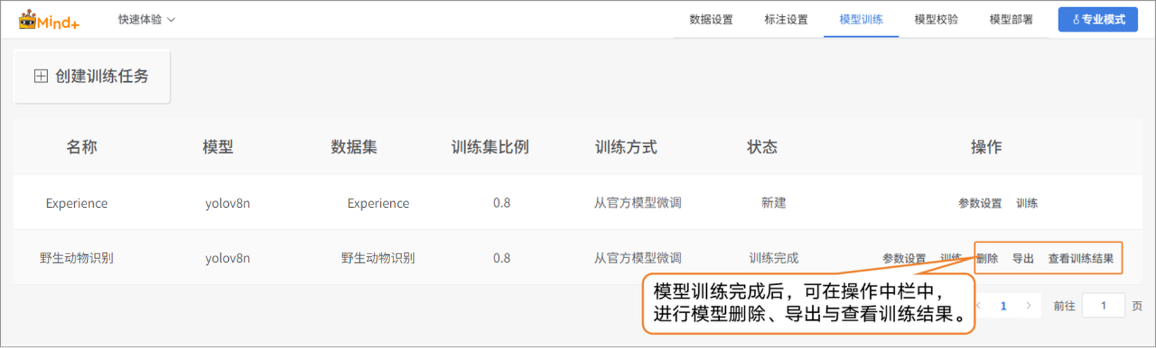This screenshot has height=348, width=1156.
Task: Select page 1 in pagination
Action: (x=1003, y=305)
